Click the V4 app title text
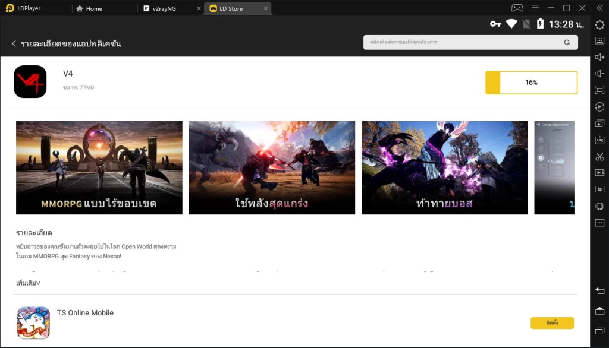The height and width of the screenshot is (348, 609). pyautogui.click(x=68, y=73)
